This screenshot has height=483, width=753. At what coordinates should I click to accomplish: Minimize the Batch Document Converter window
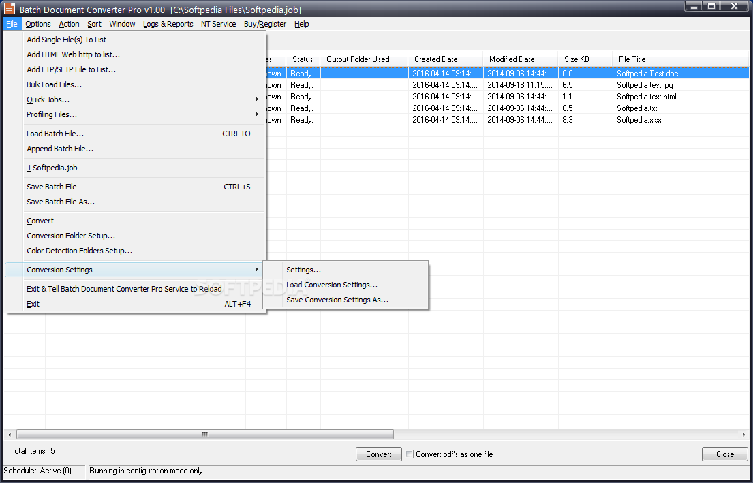click(x=694, y=5)
